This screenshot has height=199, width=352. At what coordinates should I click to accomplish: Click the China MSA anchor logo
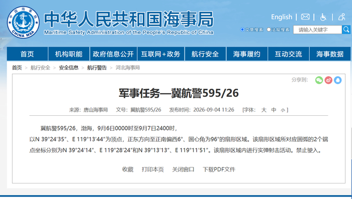[x=23, y=22]
